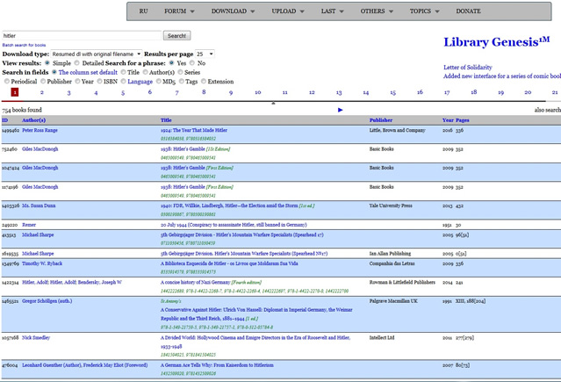This screenshot has height=382, width=561.
Task: Select the Simple view results radio
Action: tap(47, 63)
